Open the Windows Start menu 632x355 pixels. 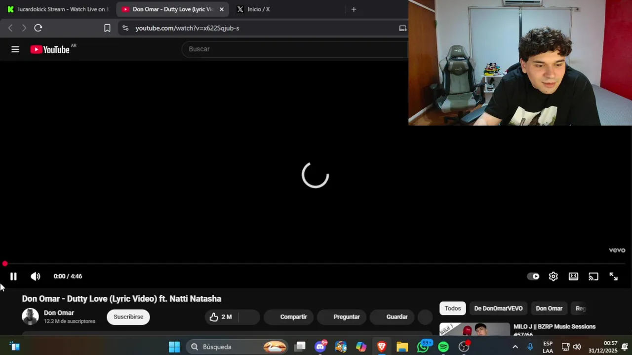point(174,347)
